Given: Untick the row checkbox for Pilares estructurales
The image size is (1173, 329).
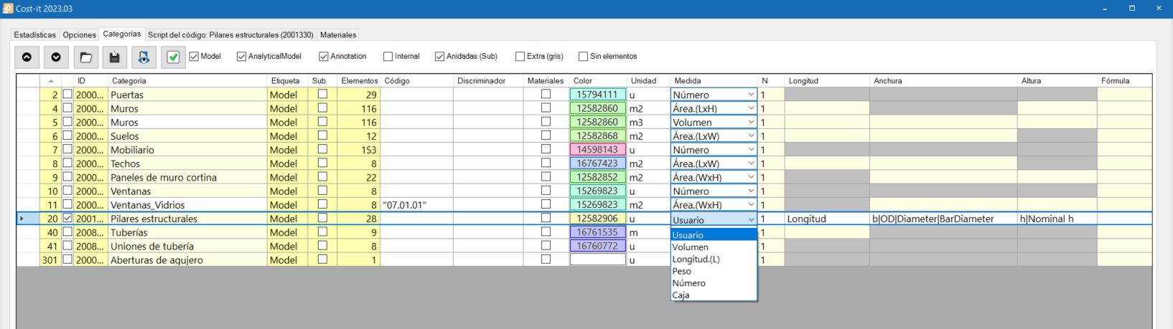Looking at the screenshot, I should point(67,218).
